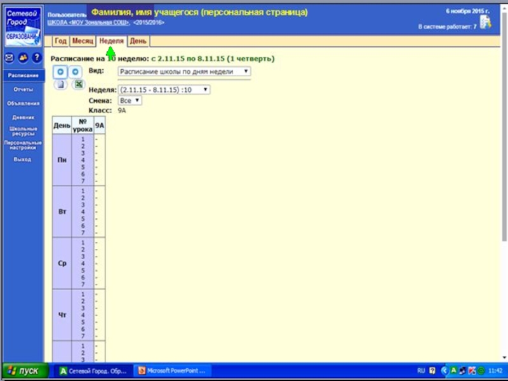The height and width of the screenshot is (381, 508).
Task: Export schedule with the Excel icon
Action: click(78, 84)
